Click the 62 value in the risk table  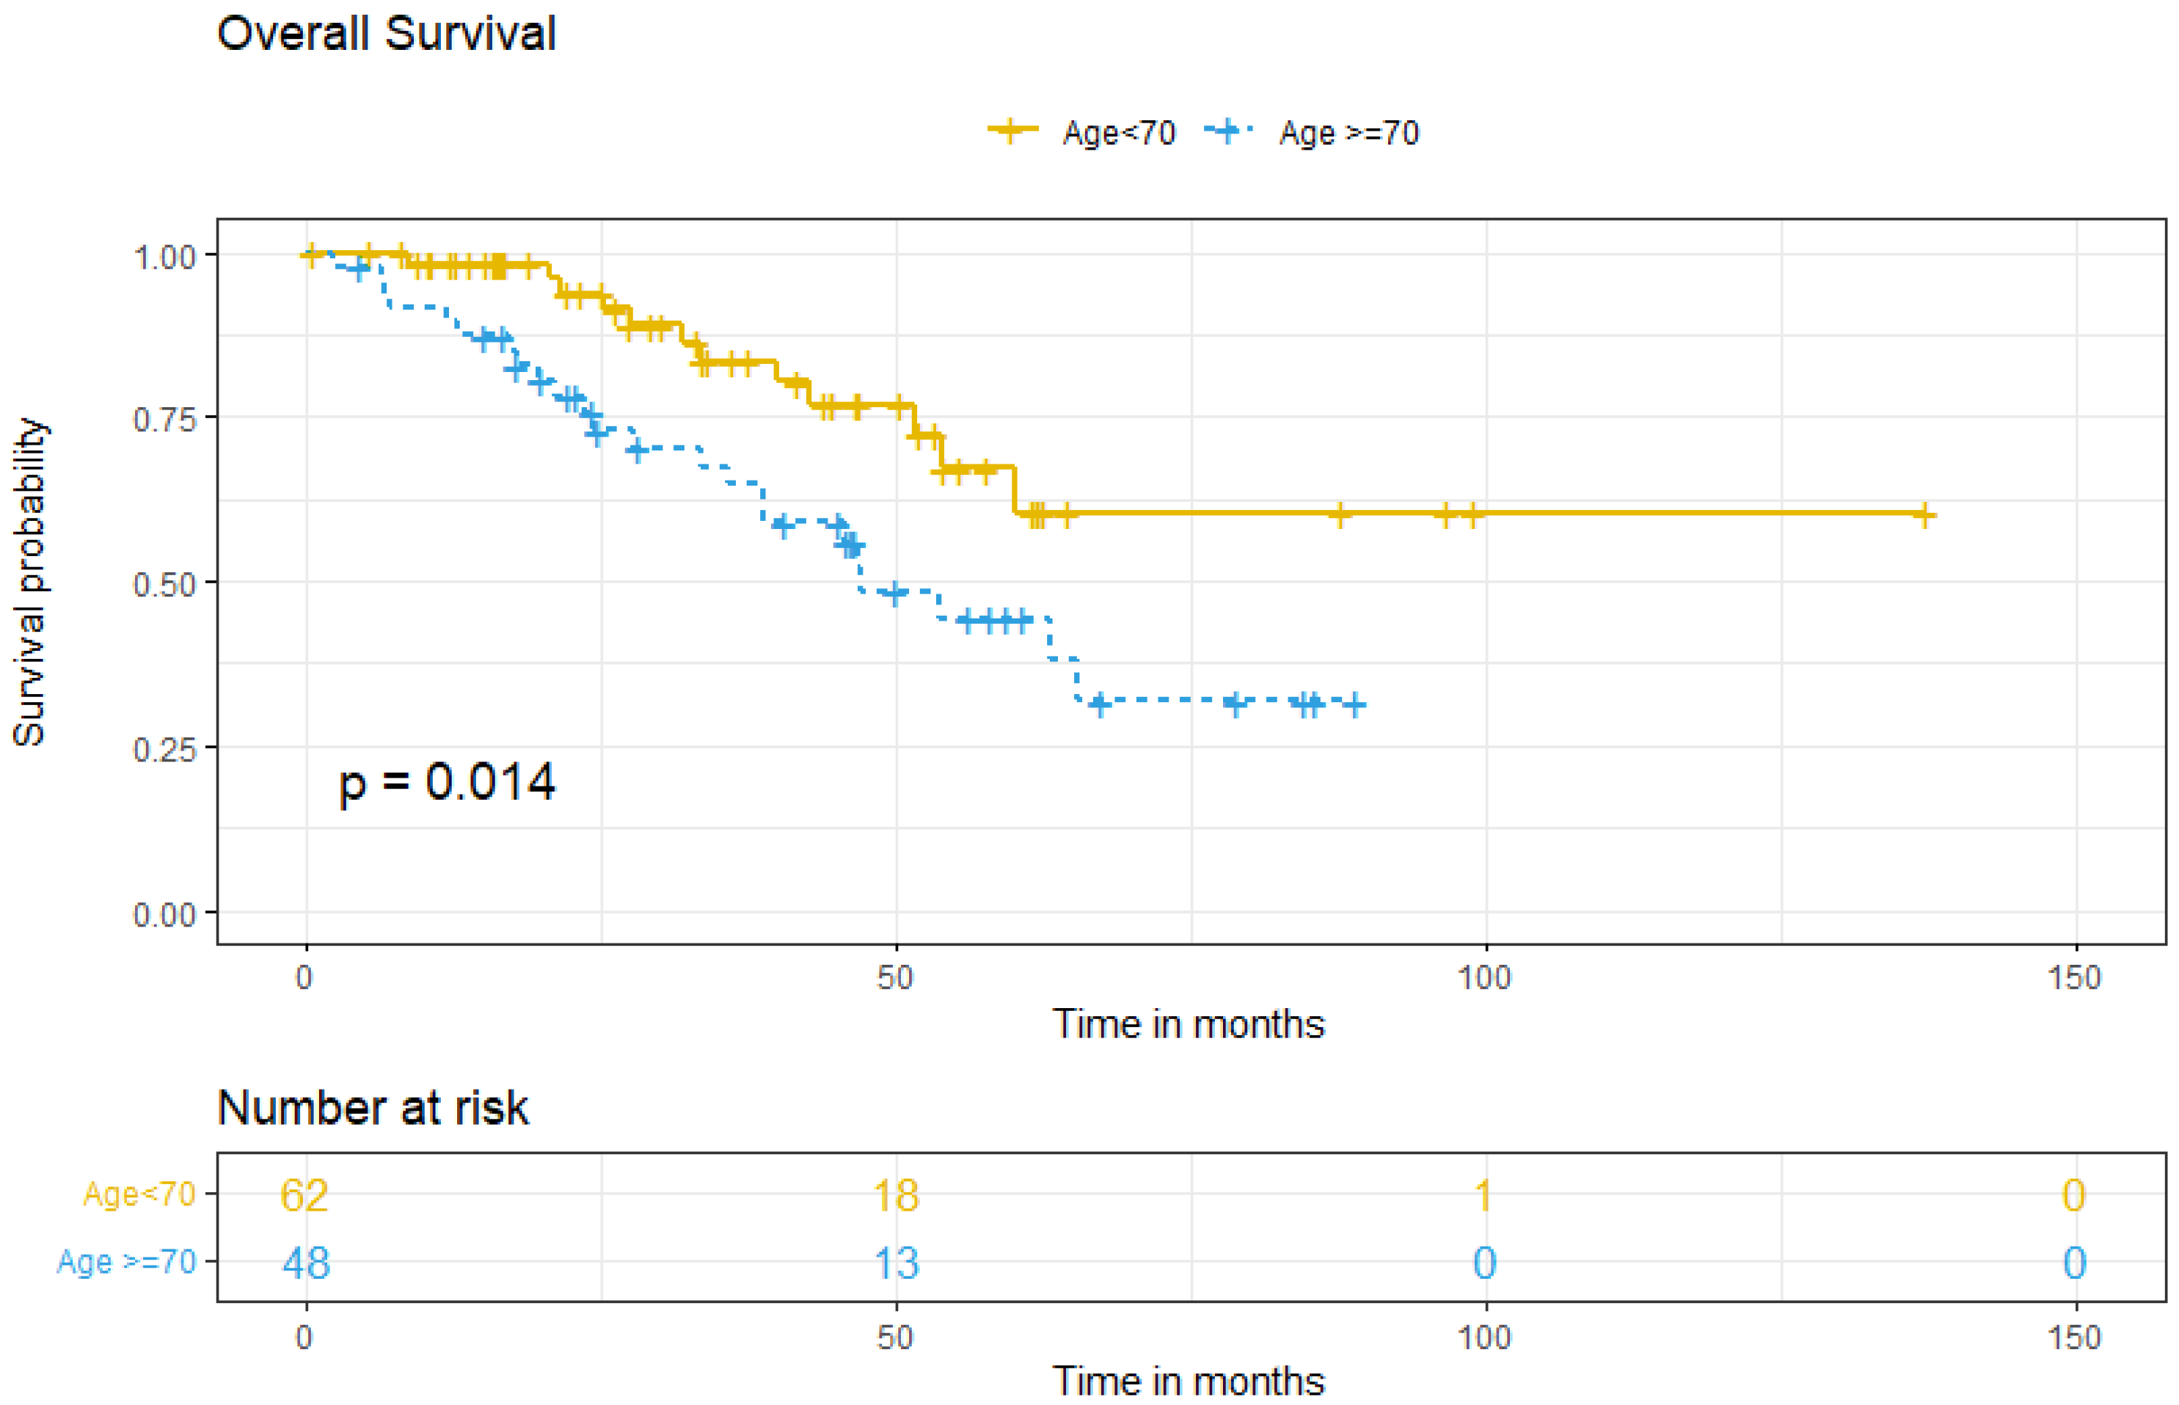(304, 1195)
